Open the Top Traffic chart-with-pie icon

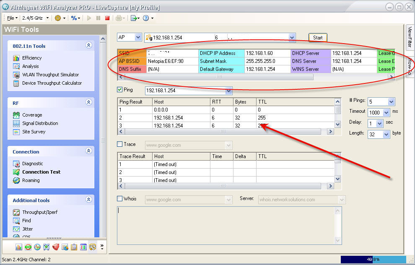pyautogui.click(x=65, y=247)
